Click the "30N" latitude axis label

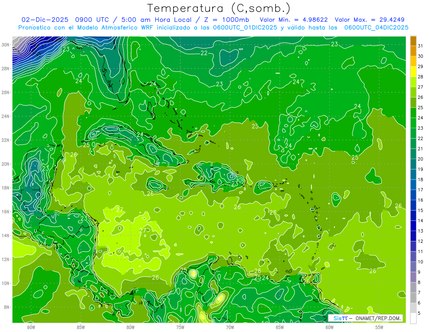[x=5, y=45]
